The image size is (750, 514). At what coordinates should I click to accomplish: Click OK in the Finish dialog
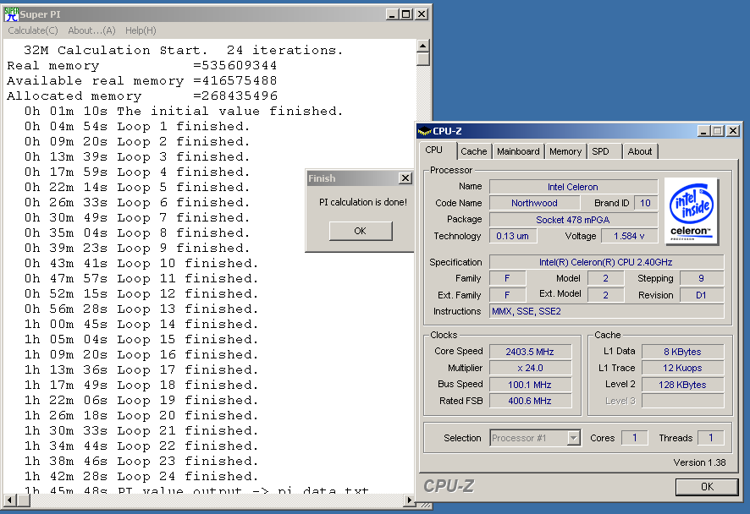tap(361, 231)
